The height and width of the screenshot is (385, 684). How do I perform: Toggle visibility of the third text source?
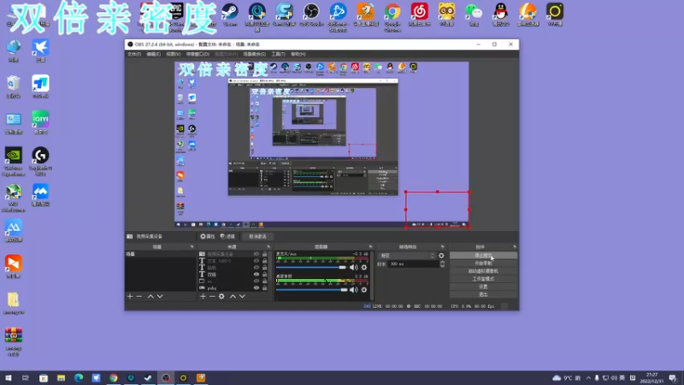click(x=256, y=275)
